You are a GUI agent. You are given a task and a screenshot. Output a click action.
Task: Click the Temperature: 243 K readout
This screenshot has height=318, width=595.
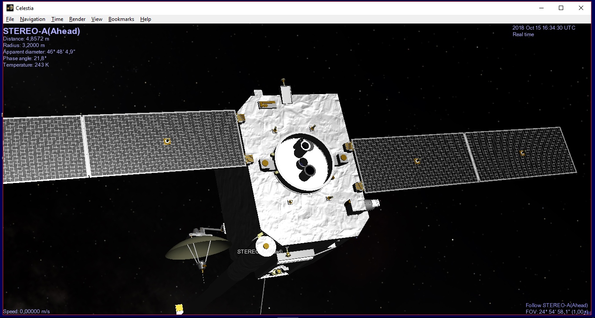(26, 65)
